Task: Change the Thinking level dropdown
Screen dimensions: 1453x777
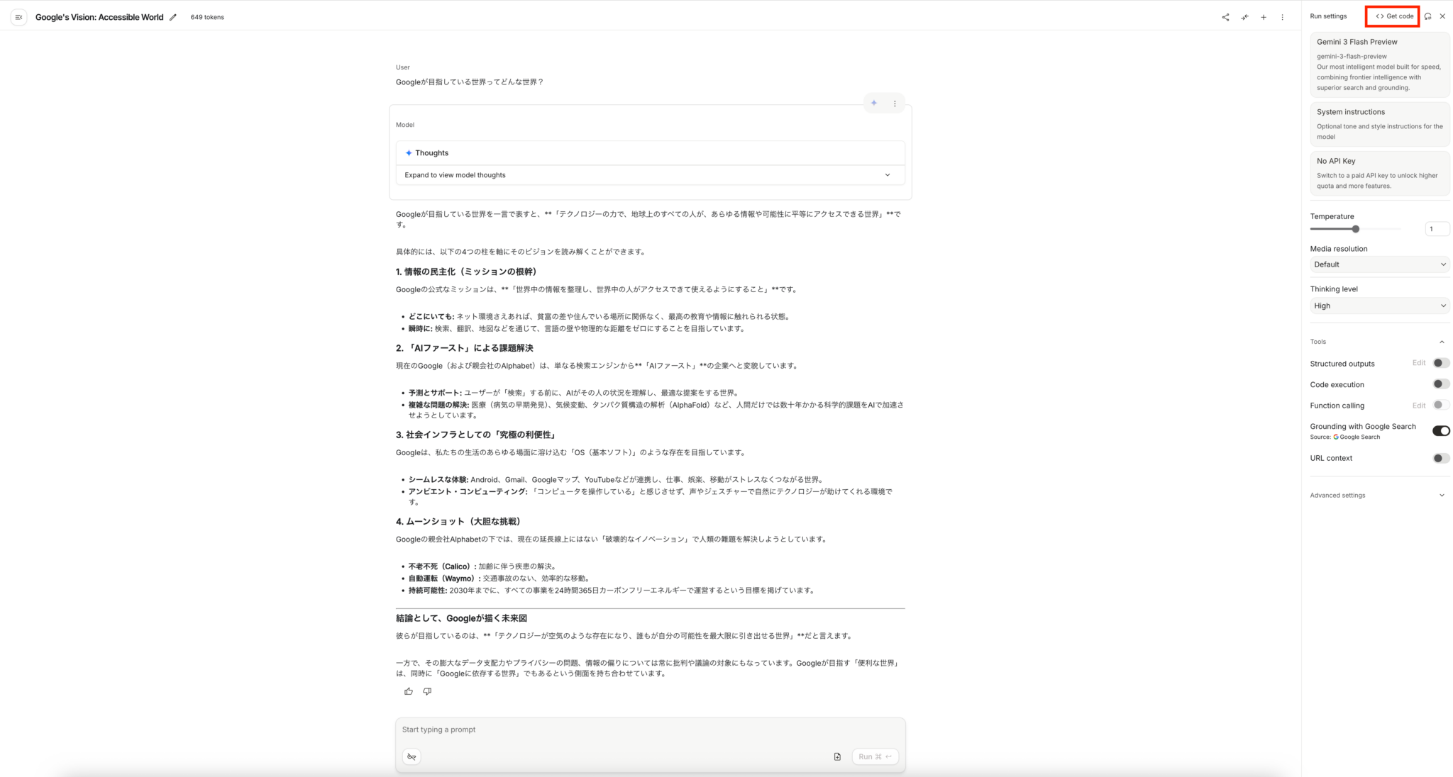Action: (x=1379, y=305)
